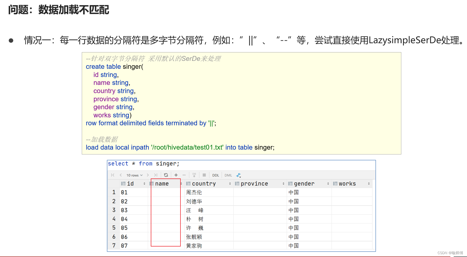Screen dimensions: 467x257
Task: Click the DML button
Action: pyautogui.click(x=228, y=175)
